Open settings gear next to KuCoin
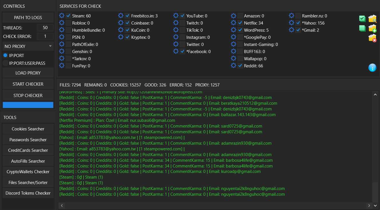Image resolution: width=380 pixels, height=210 pixels. click(121, 30)
